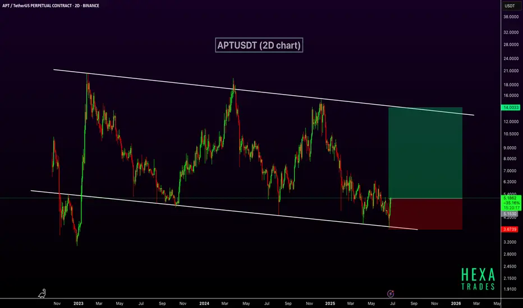Click the 2.8000 price axis label
This screenshot has width=523, height=308.
(511, 254)
